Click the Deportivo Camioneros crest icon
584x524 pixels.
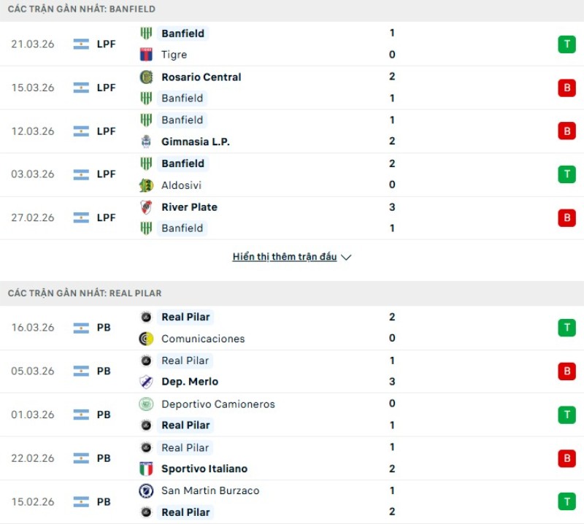pos(146,404)
